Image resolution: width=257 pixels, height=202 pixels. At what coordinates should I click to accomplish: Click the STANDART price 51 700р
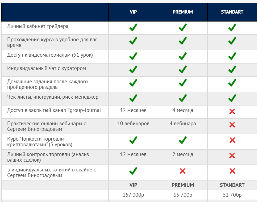[x=232, y=195]
